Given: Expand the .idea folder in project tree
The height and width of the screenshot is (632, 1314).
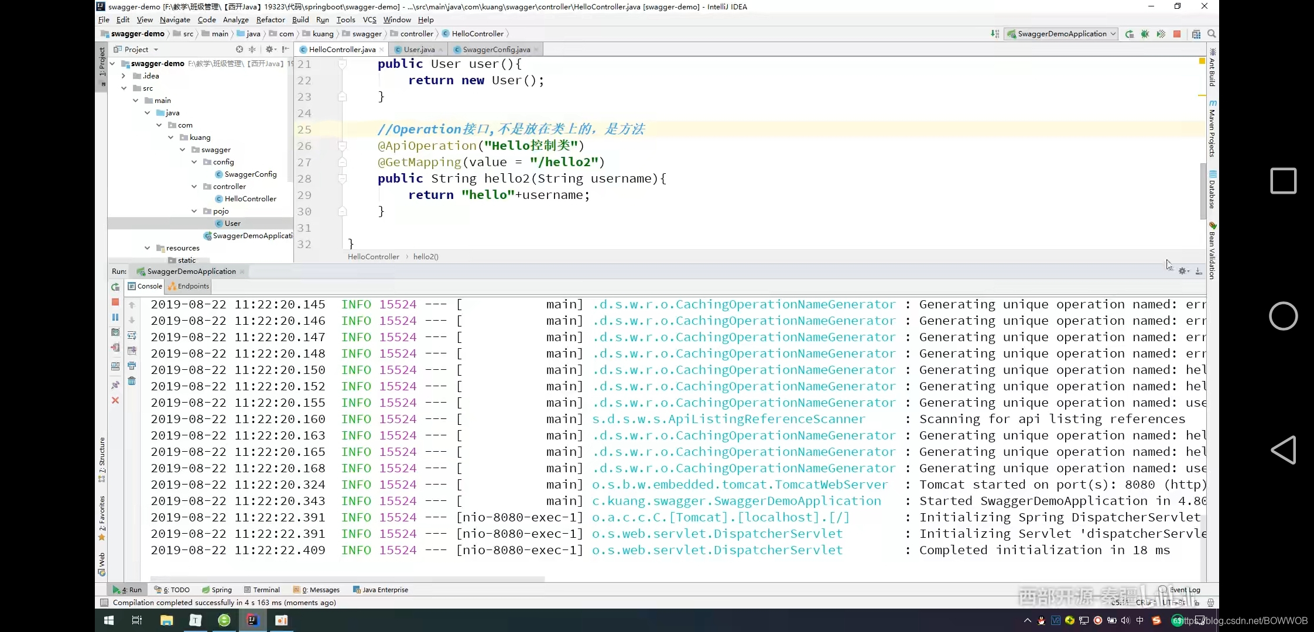Looking at the screenshot, I should click(124, 76).
